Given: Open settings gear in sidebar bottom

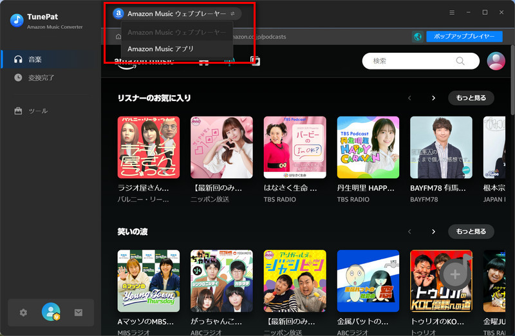Looking at the screenshot, I should tap(23, 312).
